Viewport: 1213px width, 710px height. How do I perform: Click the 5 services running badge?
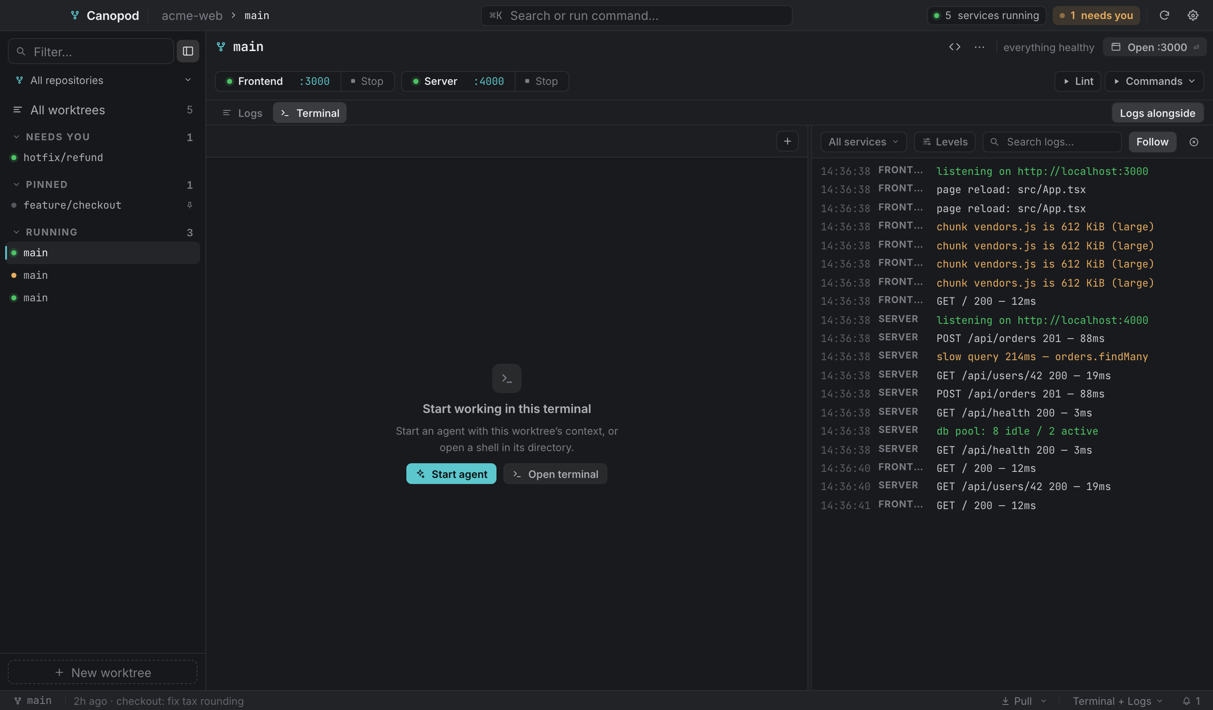click(x=986, y=16)
